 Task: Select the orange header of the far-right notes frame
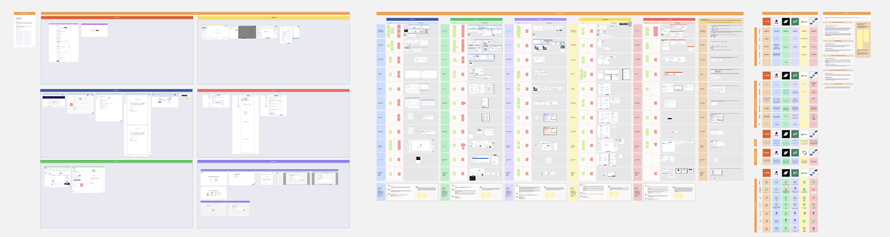[846, 13]
